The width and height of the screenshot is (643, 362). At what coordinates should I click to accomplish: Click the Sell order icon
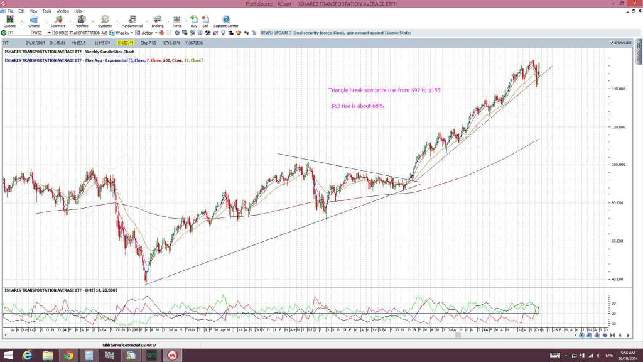(205, 21)
